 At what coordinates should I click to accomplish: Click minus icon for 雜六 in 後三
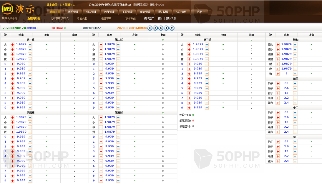[x=295, y=161]
